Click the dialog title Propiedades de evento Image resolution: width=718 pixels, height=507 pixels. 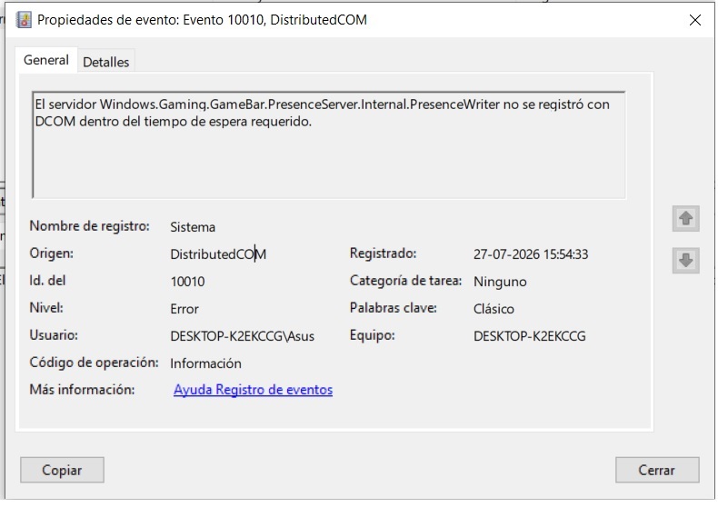(x=202, y=20)
